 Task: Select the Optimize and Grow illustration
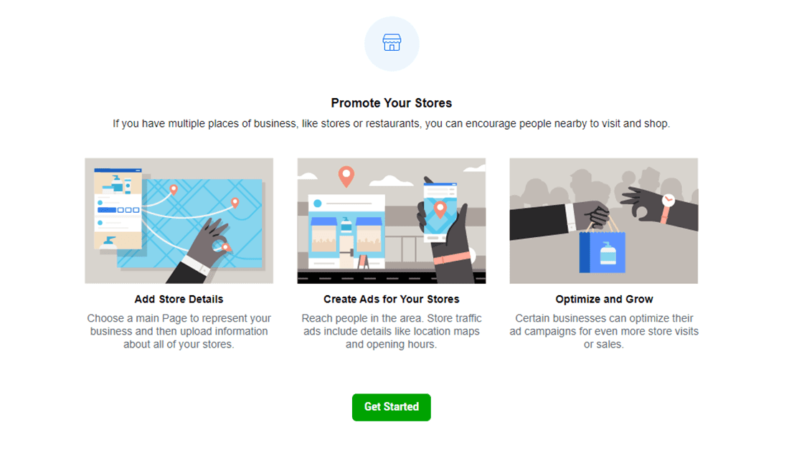click(603, 221)
